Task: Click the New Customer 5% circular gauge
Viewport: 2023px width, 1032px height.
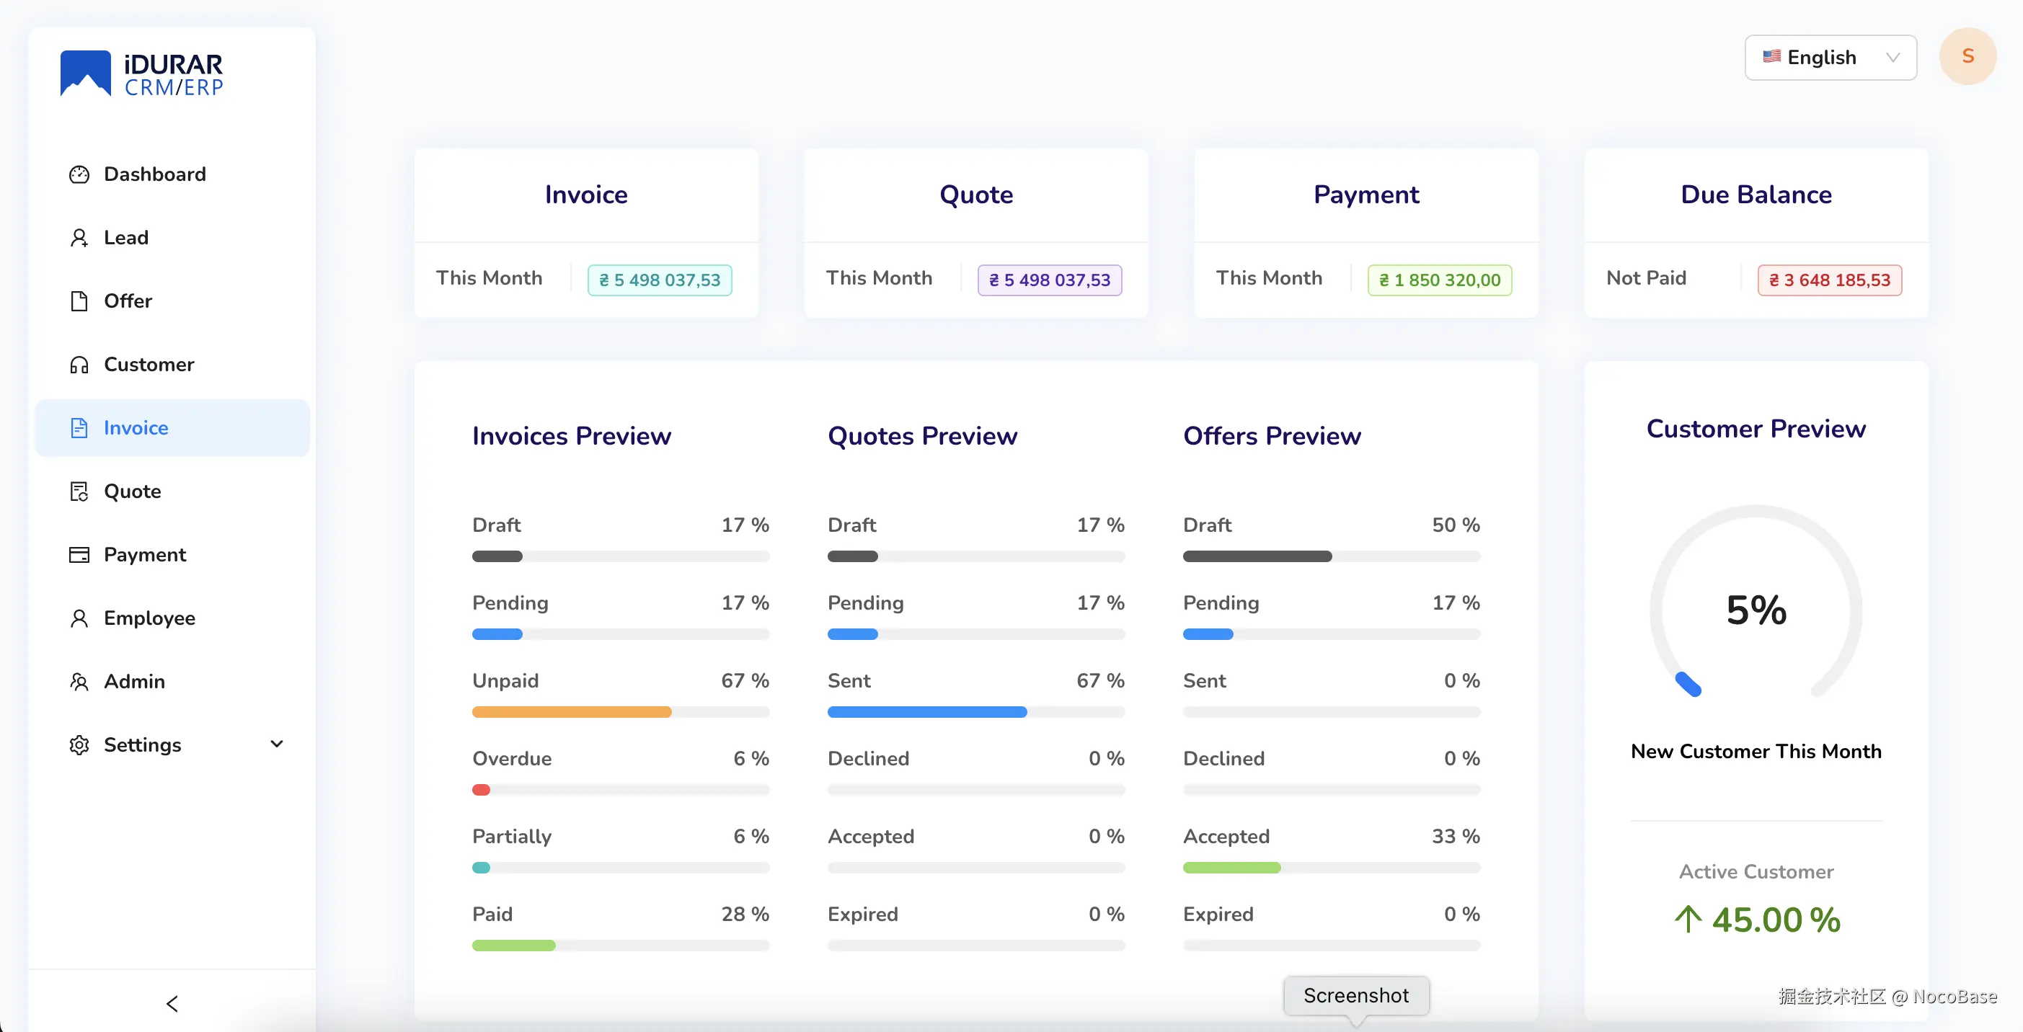Action: pyautogui.click(x=1756, y=609)
